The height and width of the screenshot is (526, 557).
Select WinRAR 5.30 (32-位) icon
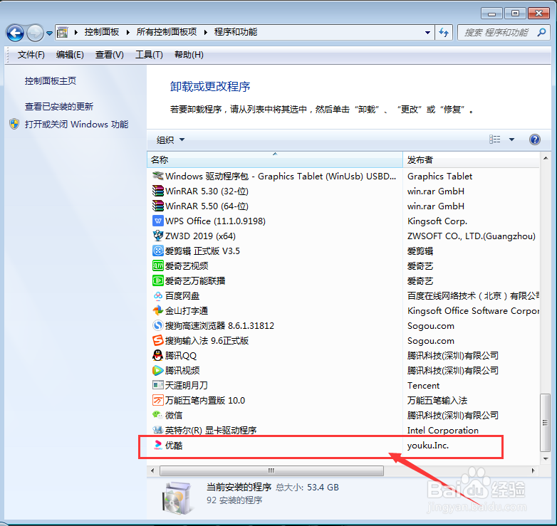pos(157,191)
